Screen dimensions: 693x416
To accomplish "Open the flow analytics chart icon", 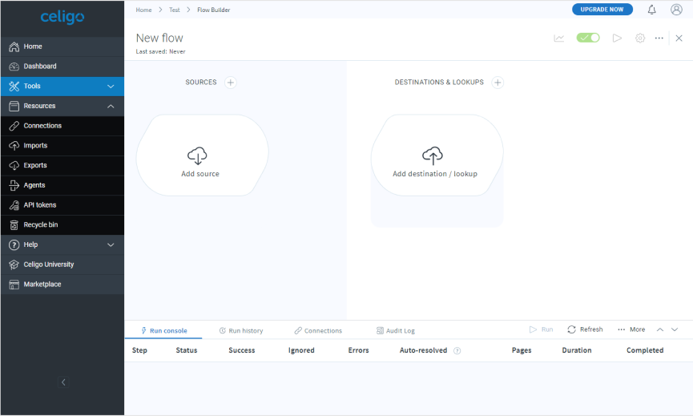I will pyautogui.click(x=559, y=38).
